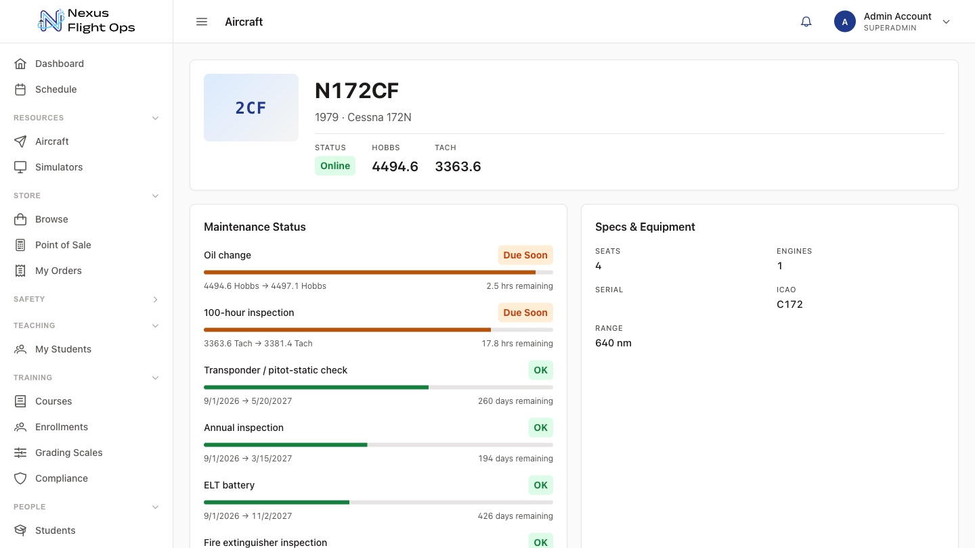This screenshot has height=548, width=975.
Task: Click '2.5 hrs remaining' text
Action: point(519,286)
